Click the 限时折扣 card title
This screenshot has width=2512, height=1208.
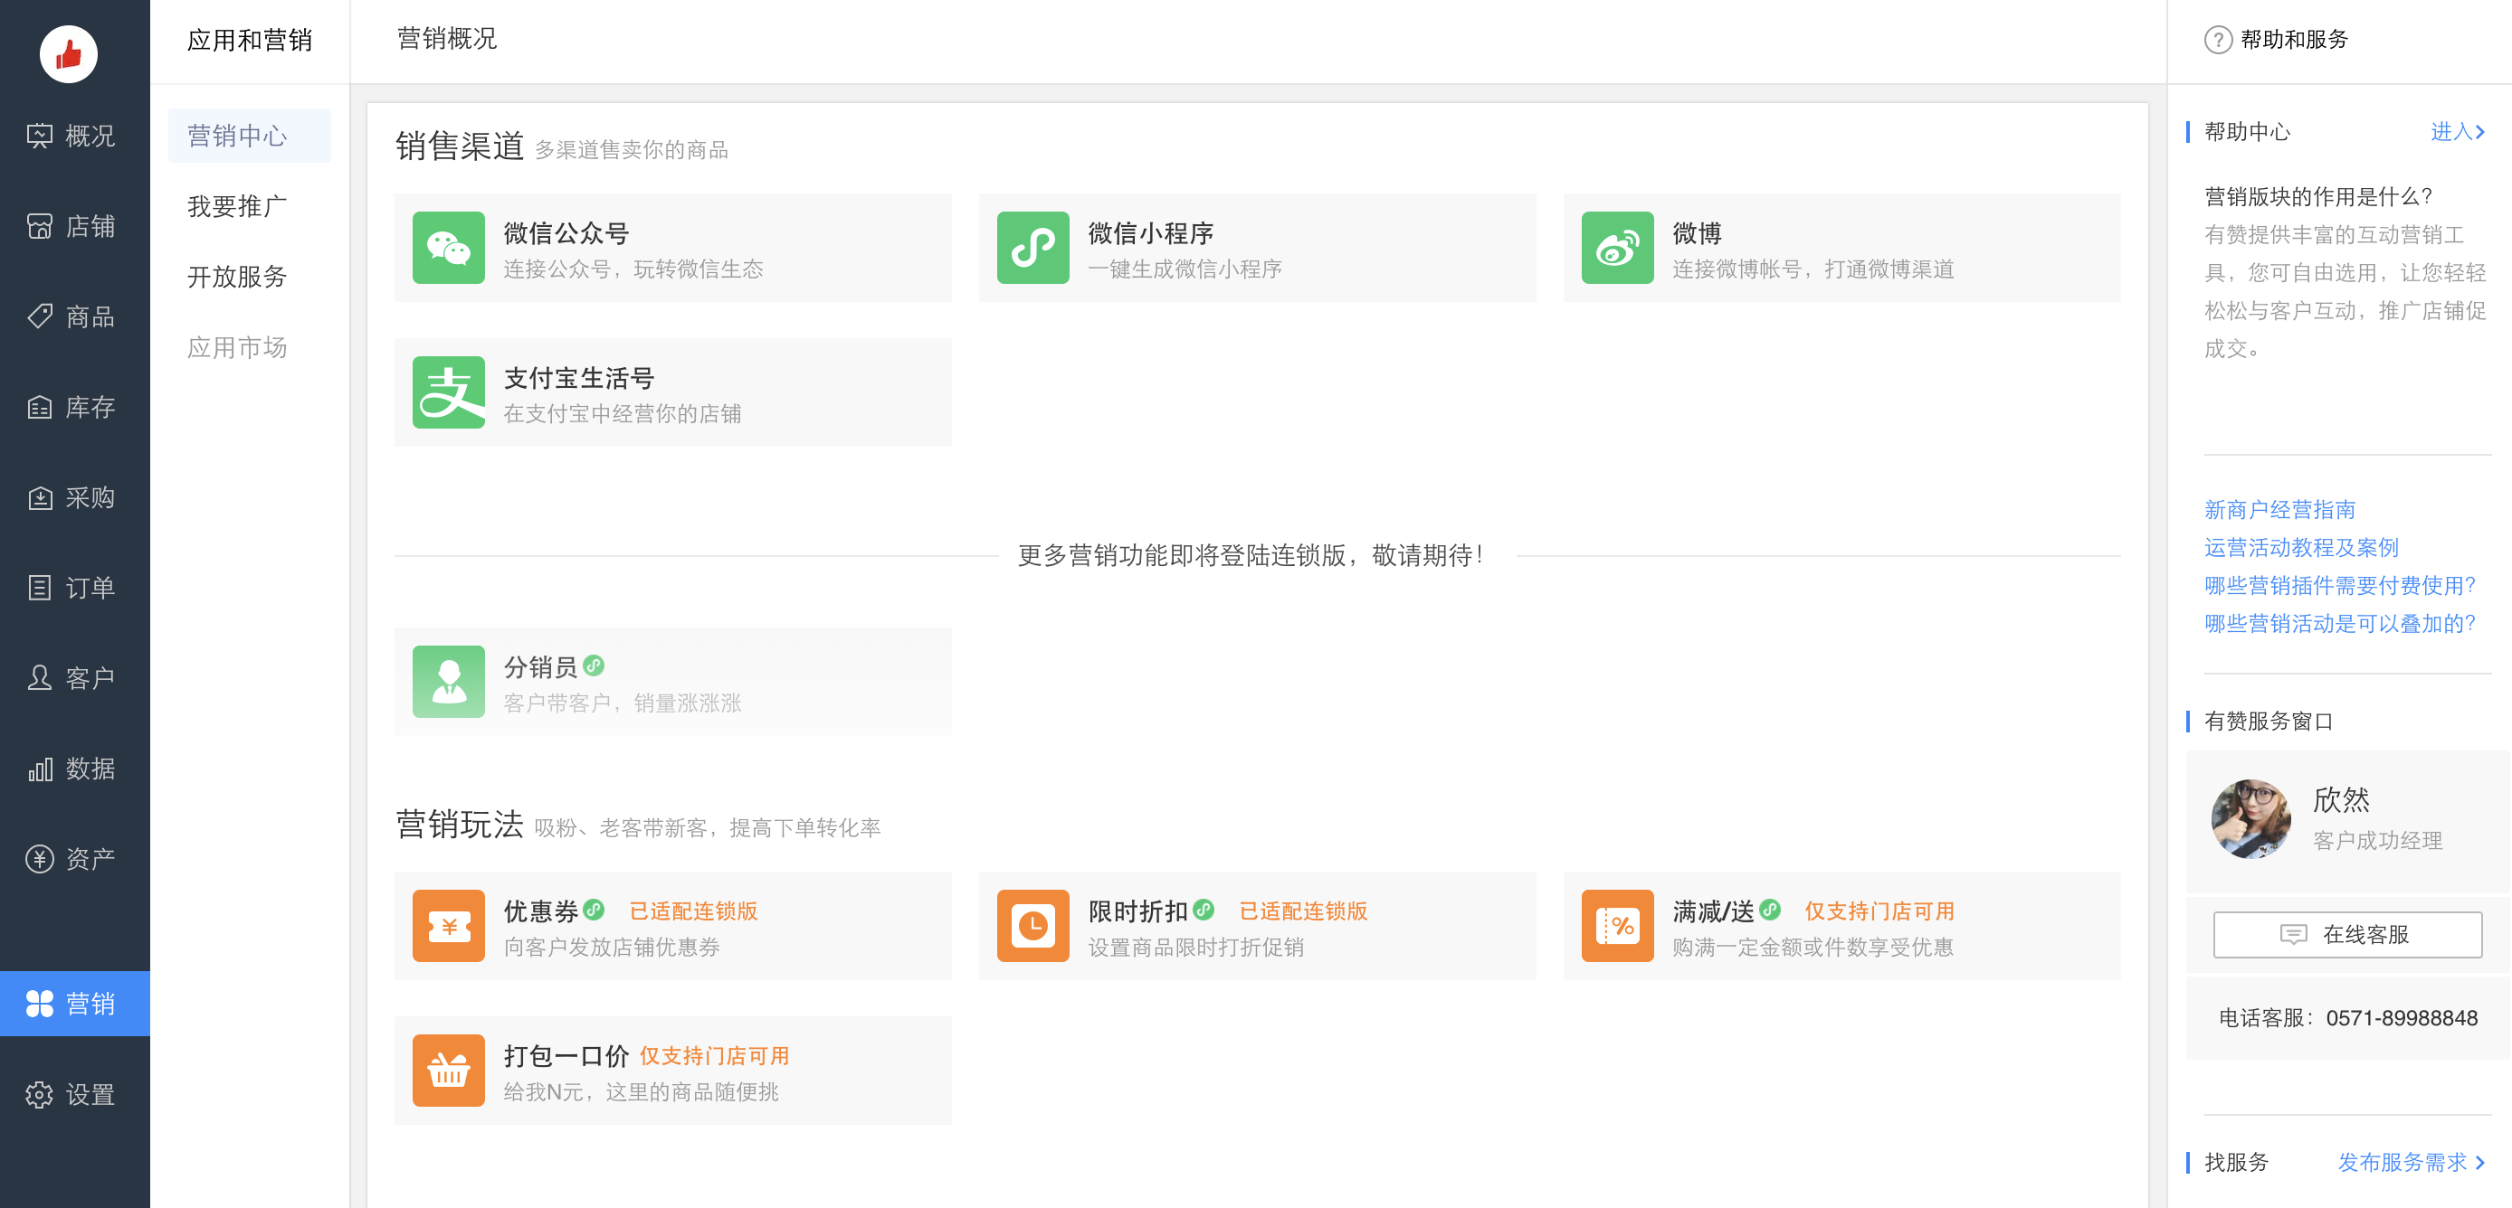(1137, 911)
